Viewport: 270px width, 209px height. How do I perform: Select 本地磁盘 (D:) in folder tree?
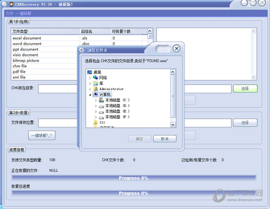point(117,105)
